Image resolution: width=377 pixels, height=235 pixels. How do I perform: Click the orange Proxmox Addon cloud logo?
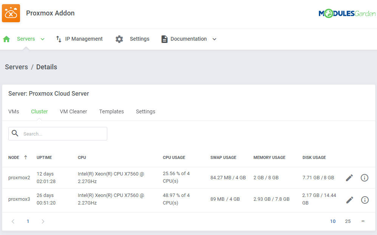11,13
